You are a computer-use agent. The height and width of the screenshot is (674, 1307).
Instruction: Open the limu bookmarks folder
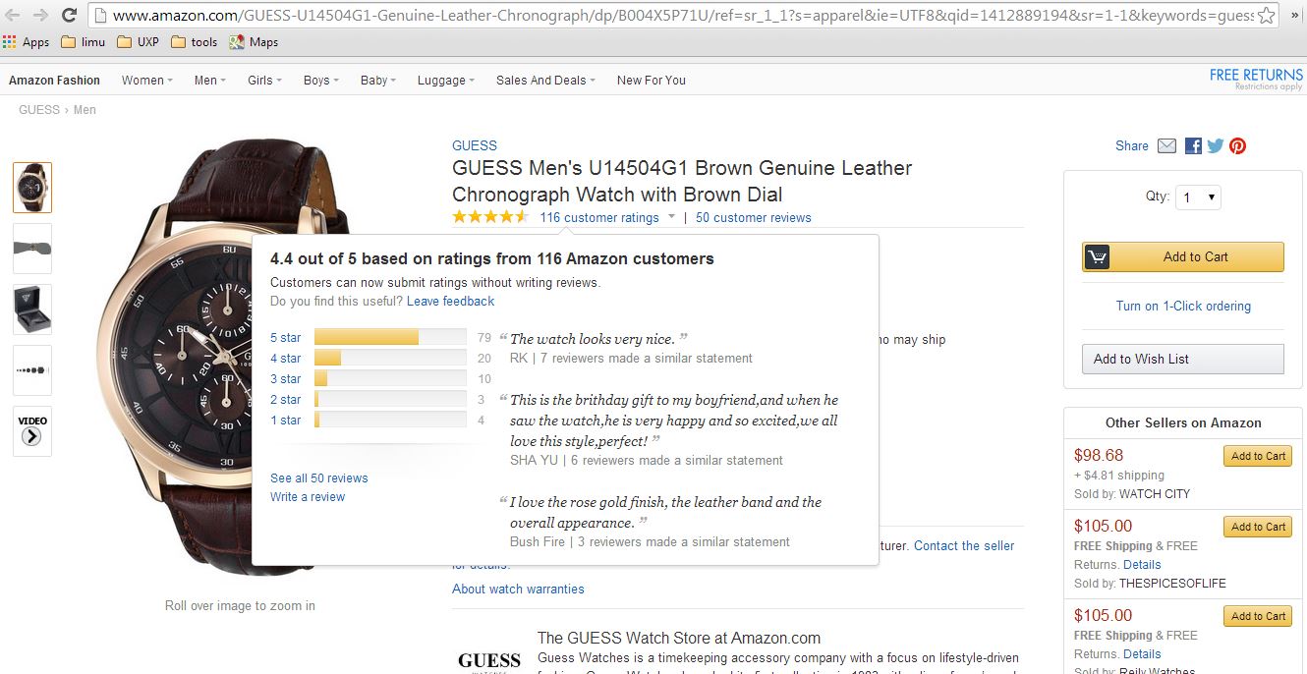tap(84, 42)
